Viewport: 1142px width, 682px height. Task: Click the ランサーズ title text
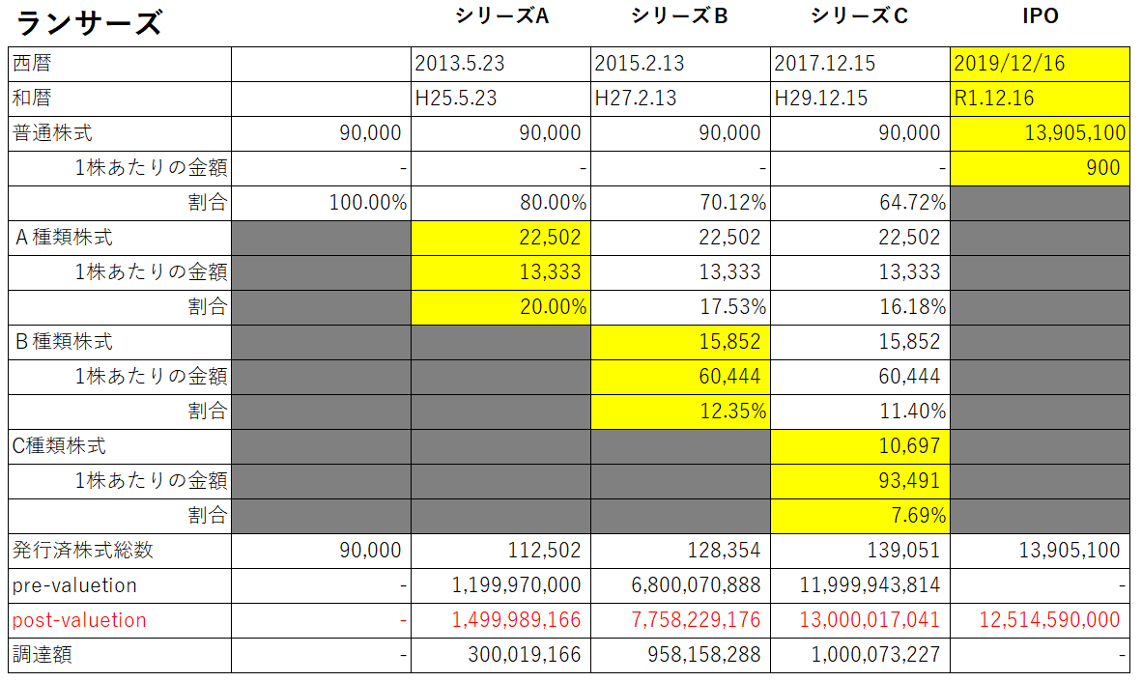coord(89,22)
